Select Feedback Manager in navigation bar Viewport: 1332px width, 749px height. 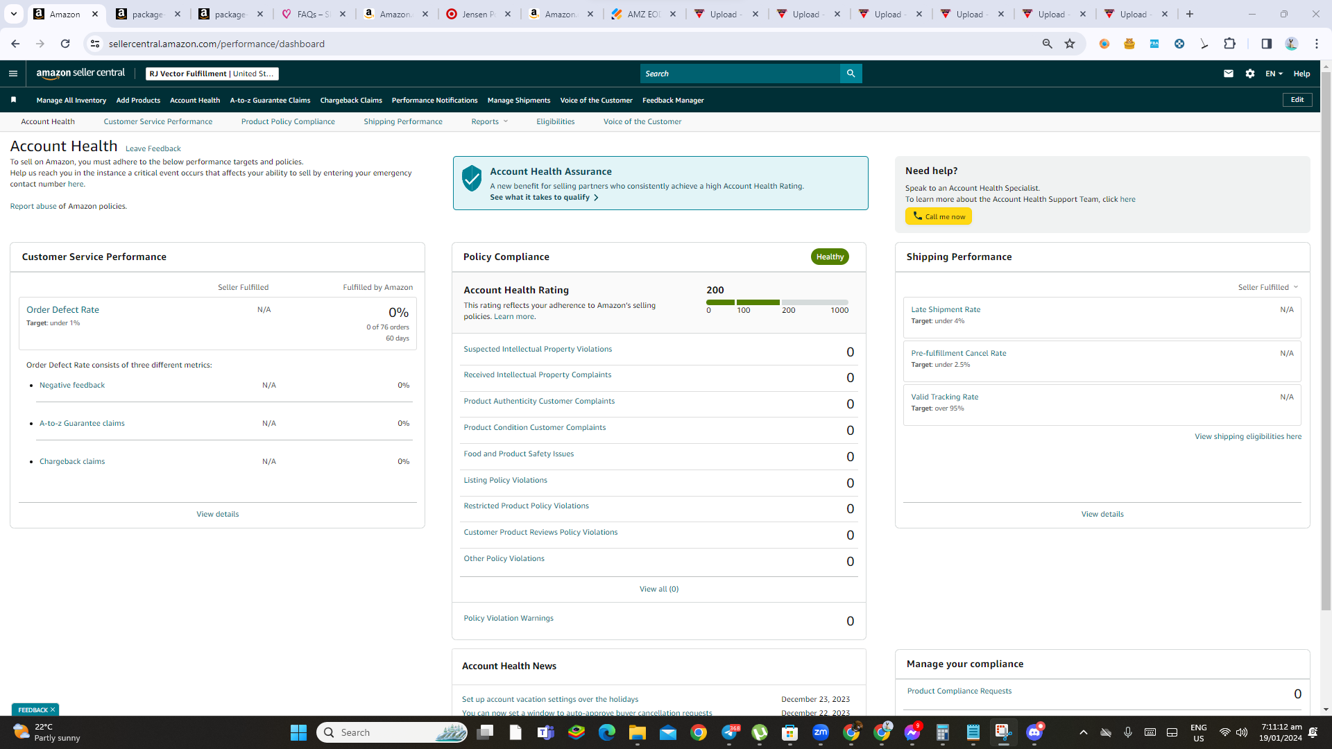(673, 101)
